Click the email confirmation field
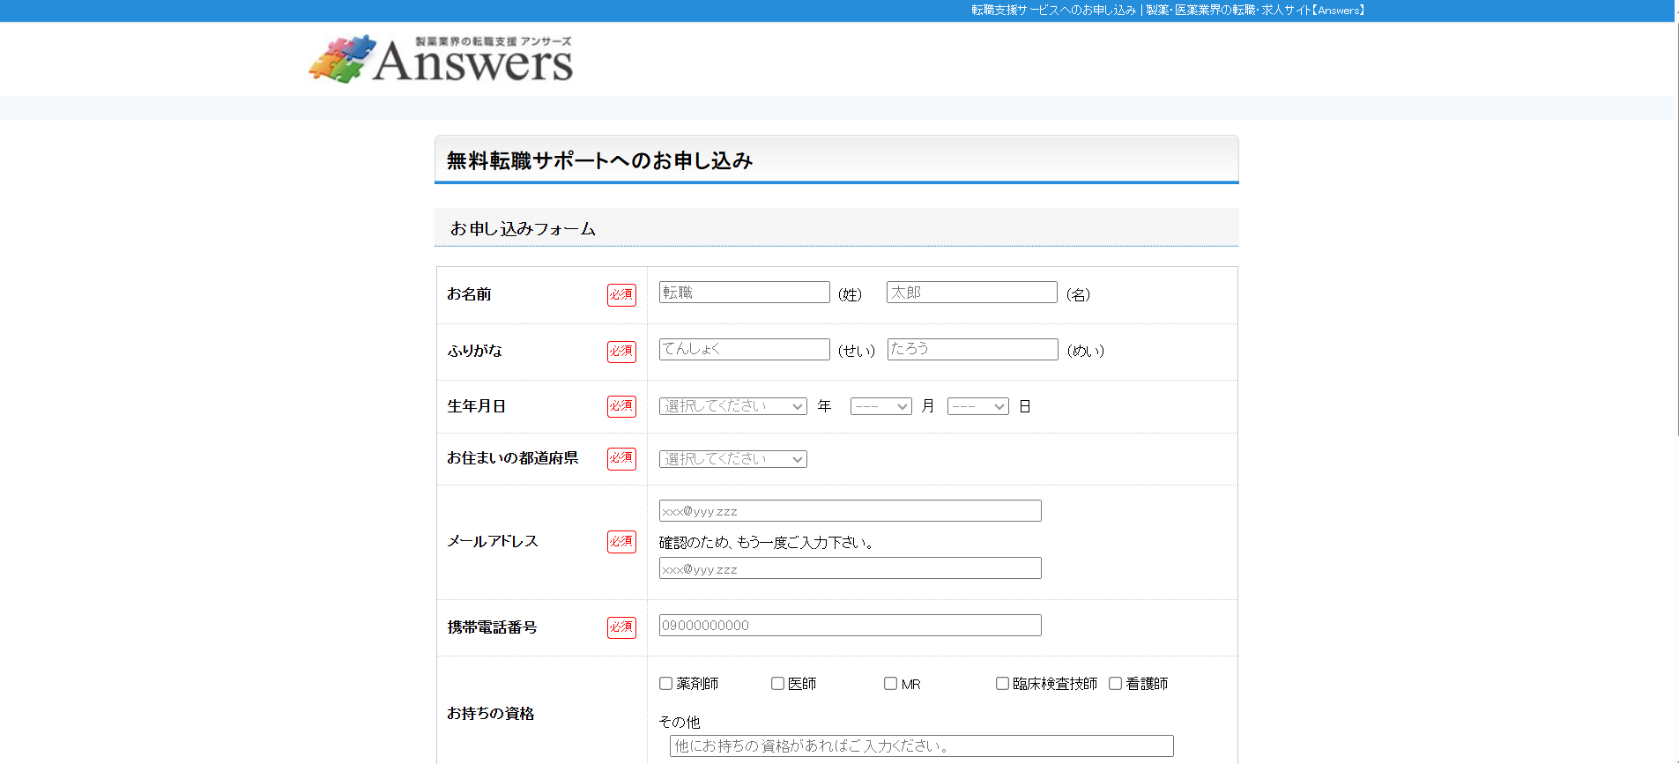Viewport: 1679px width, 764px height. pyautogui.click(x=850, y=568)
